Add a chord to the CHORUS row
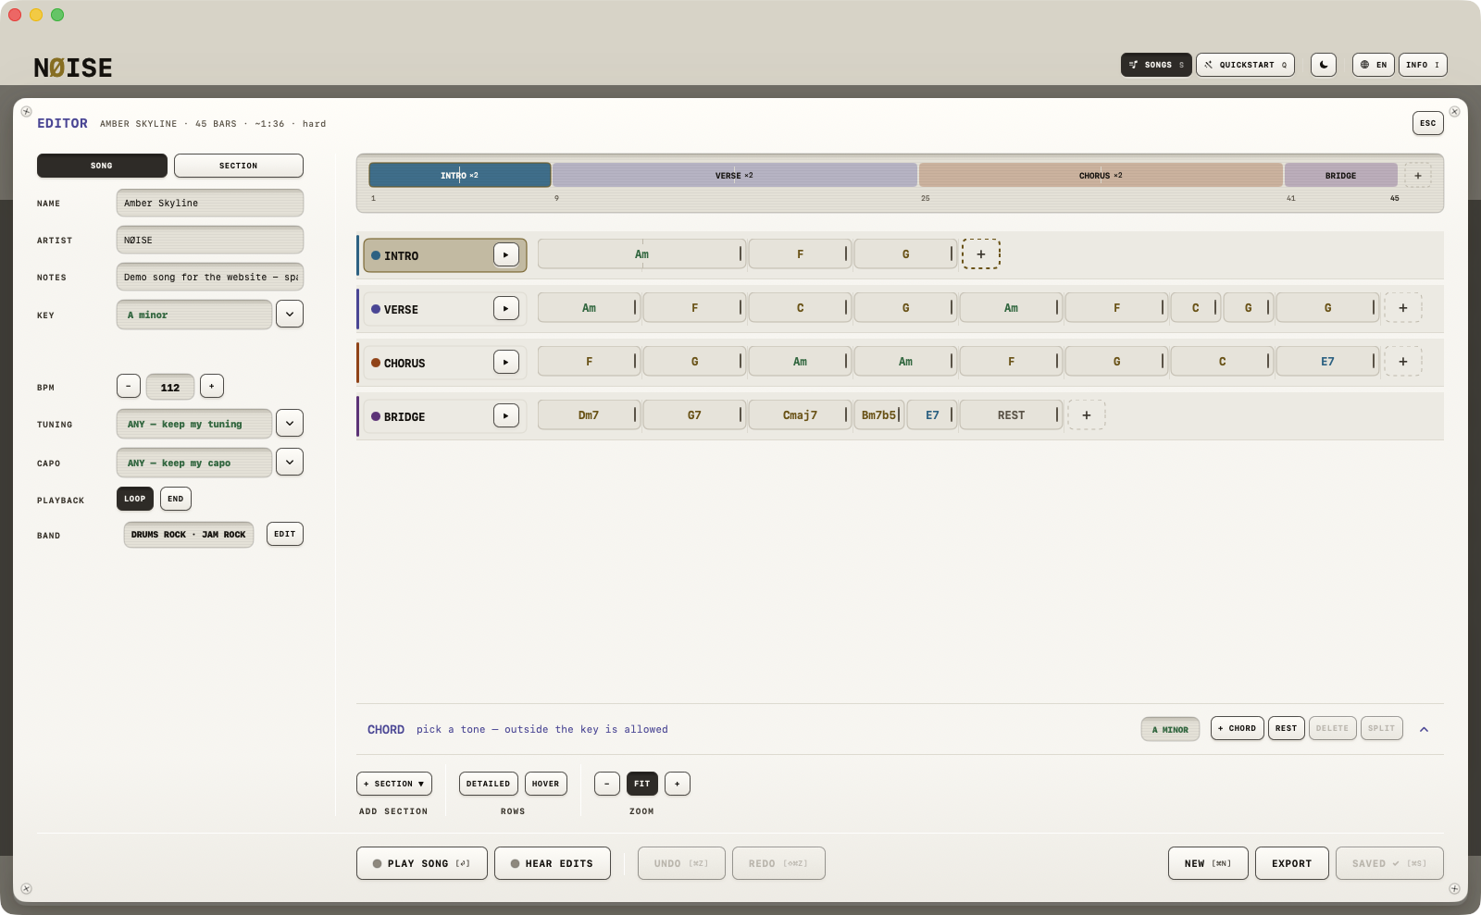 pos(1403,362)
